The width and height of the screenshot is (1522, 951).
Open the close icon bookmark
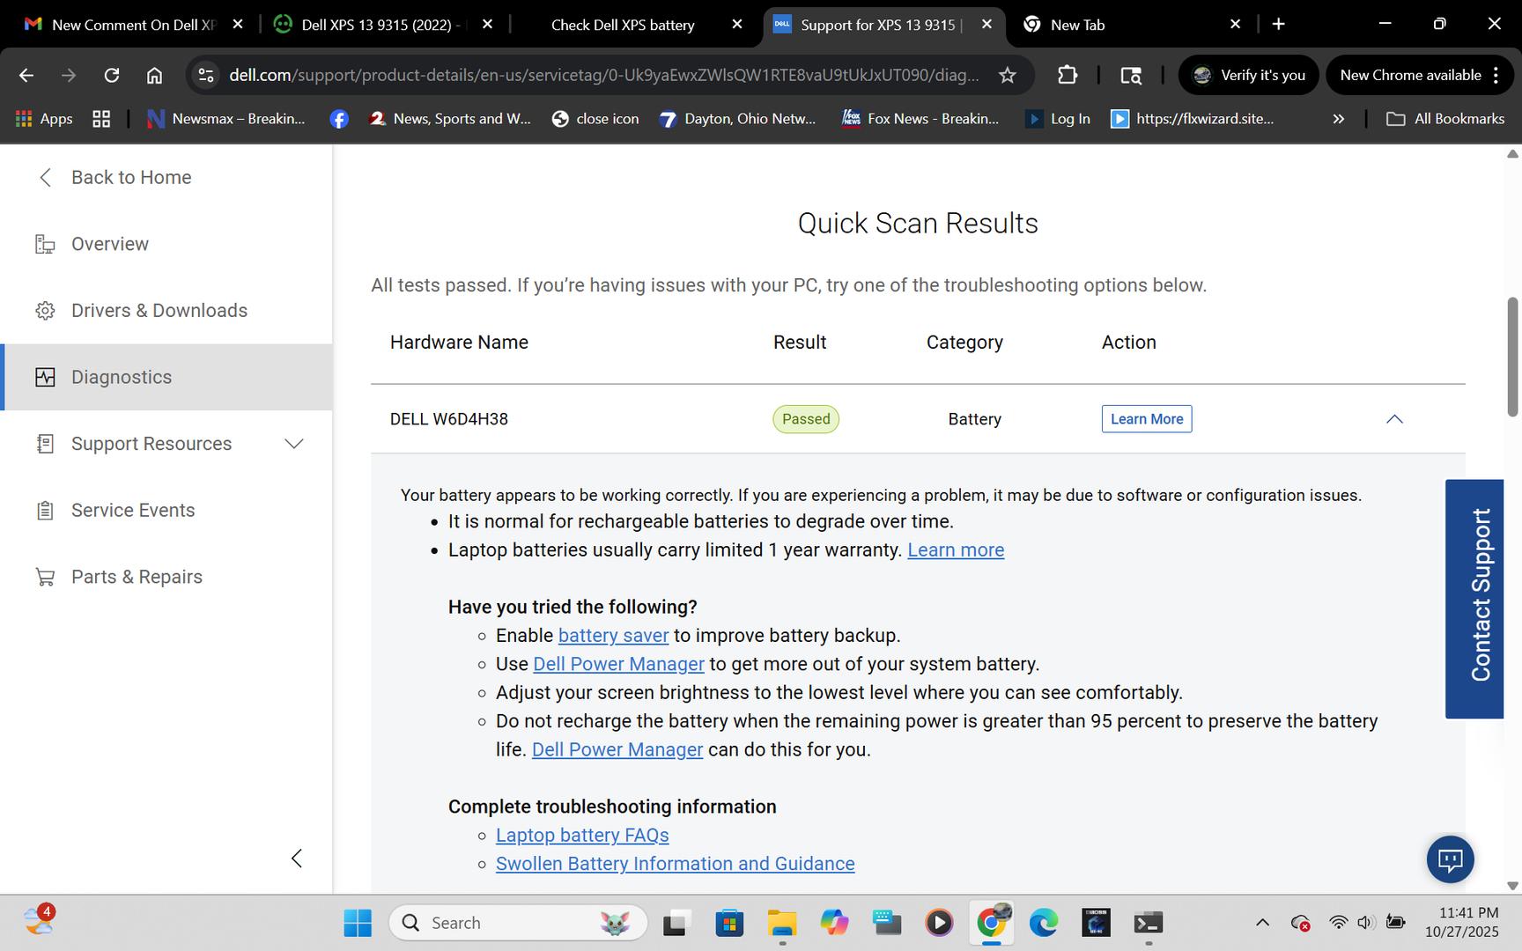[x=595, y=119]
